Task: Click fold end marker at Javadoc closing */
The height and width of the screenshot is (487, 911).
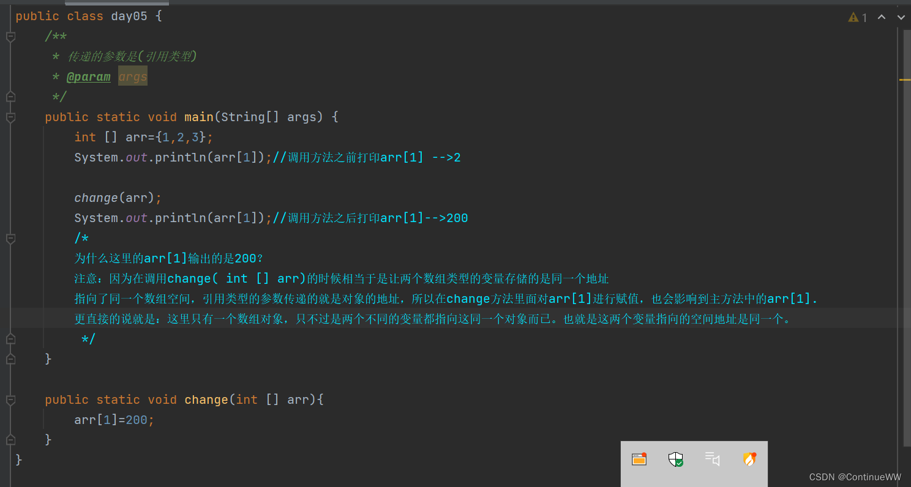Action: pyautogui.click(x=10, y=97)
